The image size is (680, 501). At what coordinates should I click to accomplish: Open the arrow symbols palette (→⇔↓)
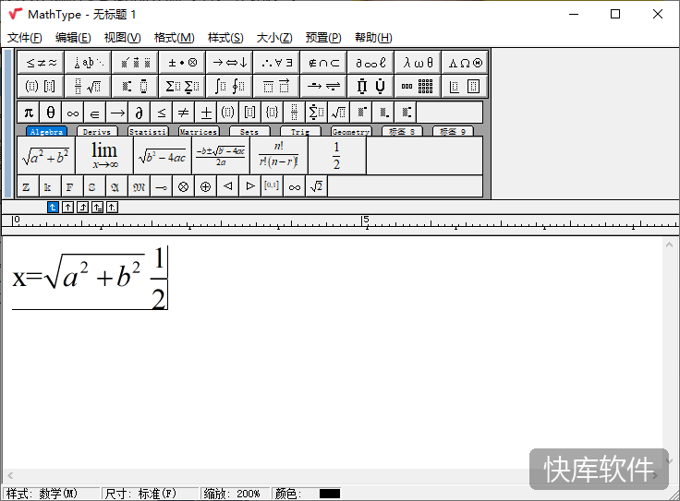pyautogui.click(x=229, y=63)
